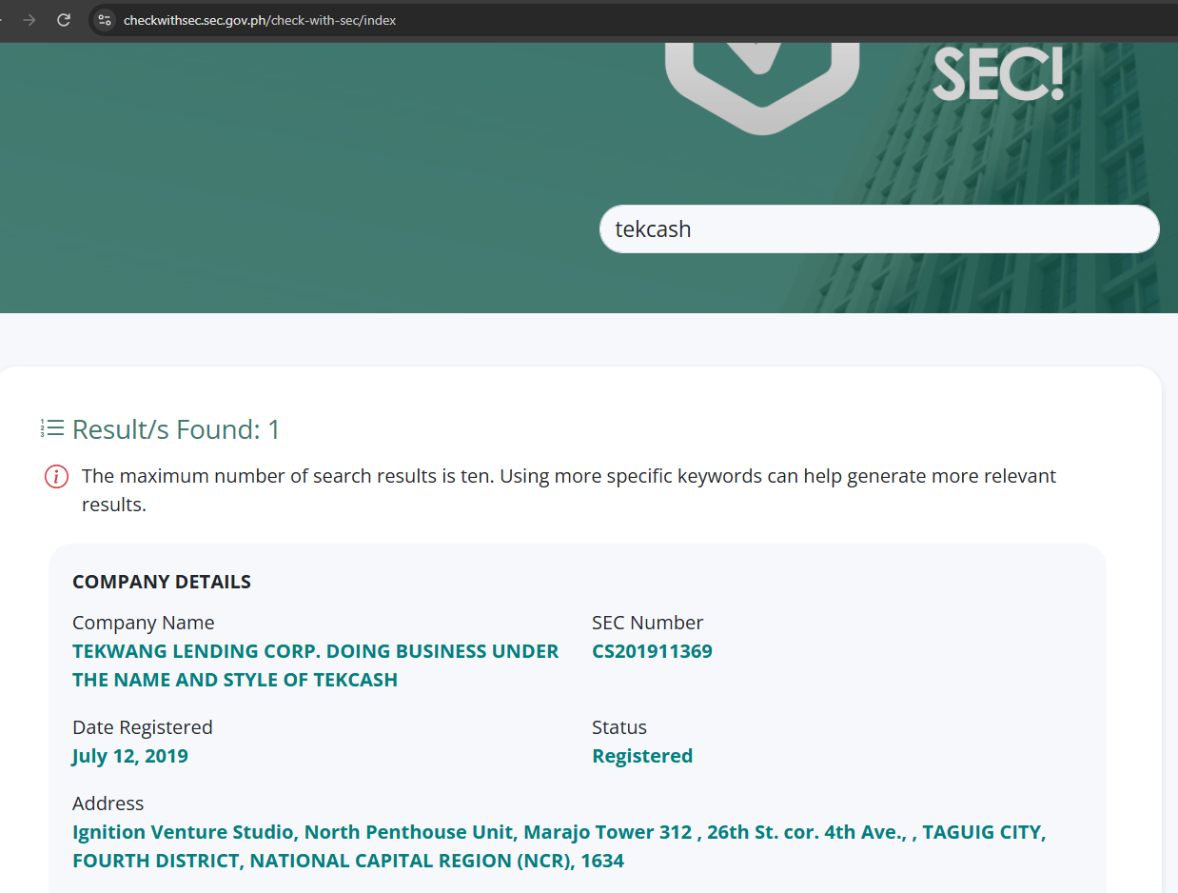Click the Date Registered label
The image size is (1178, 893).
coord(143,727)
